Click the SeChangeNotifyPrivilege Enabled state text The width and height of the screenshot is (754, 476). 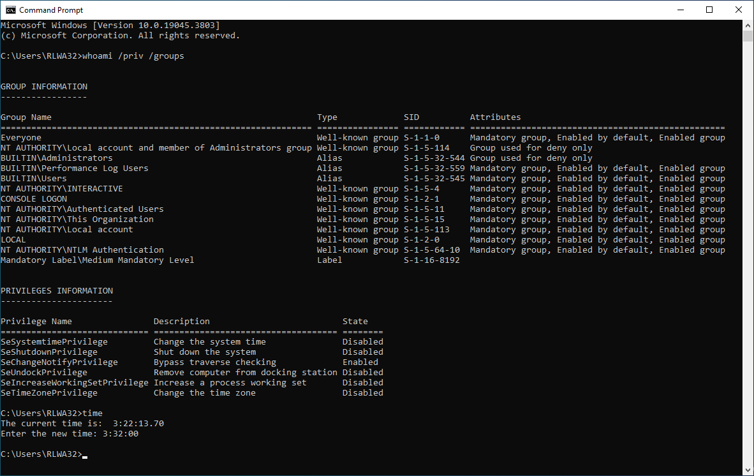(x=360, y=362)
